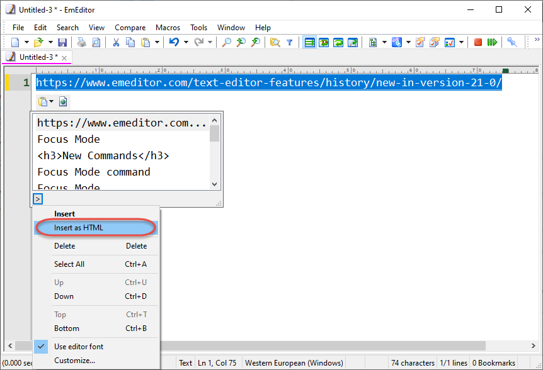Click the Open file folder icon
This screenshot has width=543, height=370.
[x=38, y=42]
